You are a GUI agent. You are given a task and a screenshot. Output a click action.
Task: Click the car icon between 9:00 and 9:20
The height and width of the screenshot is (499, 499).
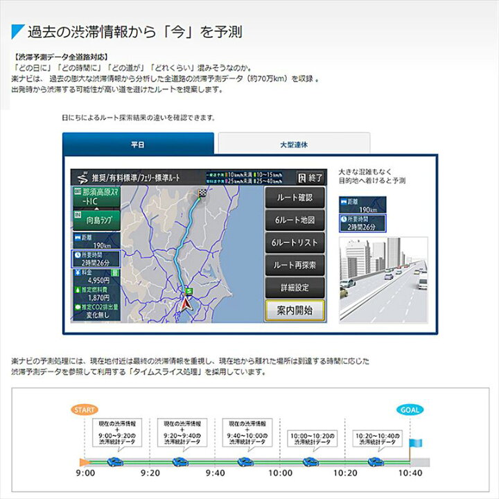(115, 462)
